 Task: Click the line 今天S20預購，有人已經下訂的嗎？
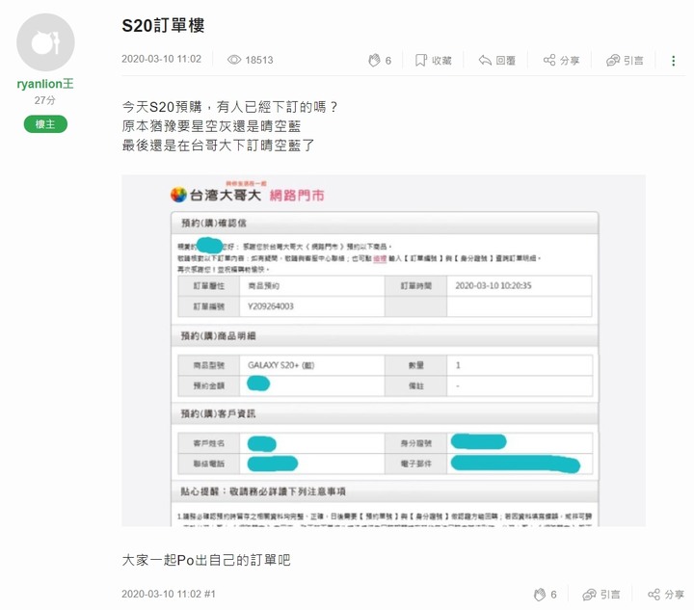[x=229, y=107]
